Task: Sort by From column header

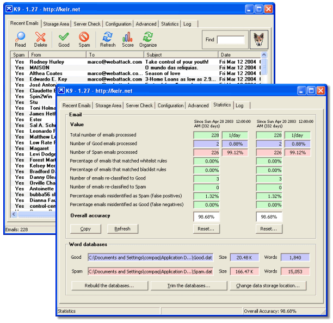Action: click(57, 55)
